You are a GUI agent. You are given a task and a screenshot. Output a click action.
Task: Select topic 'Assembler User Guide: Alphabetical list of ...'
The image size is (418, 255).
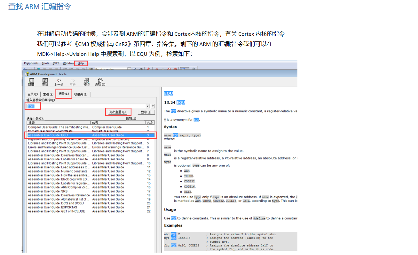click(91, 199)
